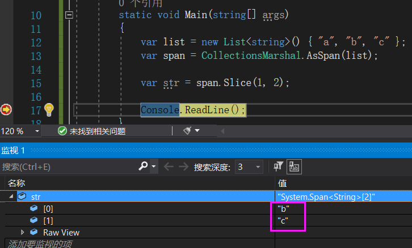Click the code cleanup broom icon

[187, 130]
